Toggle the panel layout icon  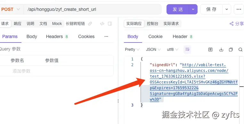point(110,24)
